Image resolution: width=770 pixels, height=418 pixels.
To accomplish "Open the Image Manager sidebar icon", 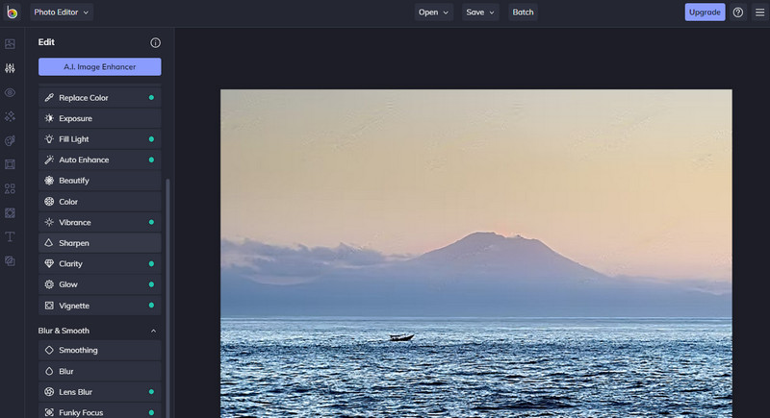I will point(11,44).
